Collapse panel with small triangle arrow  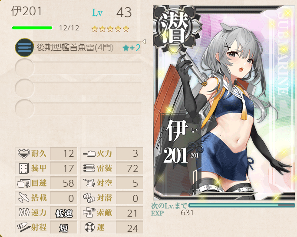coord(144,42)
